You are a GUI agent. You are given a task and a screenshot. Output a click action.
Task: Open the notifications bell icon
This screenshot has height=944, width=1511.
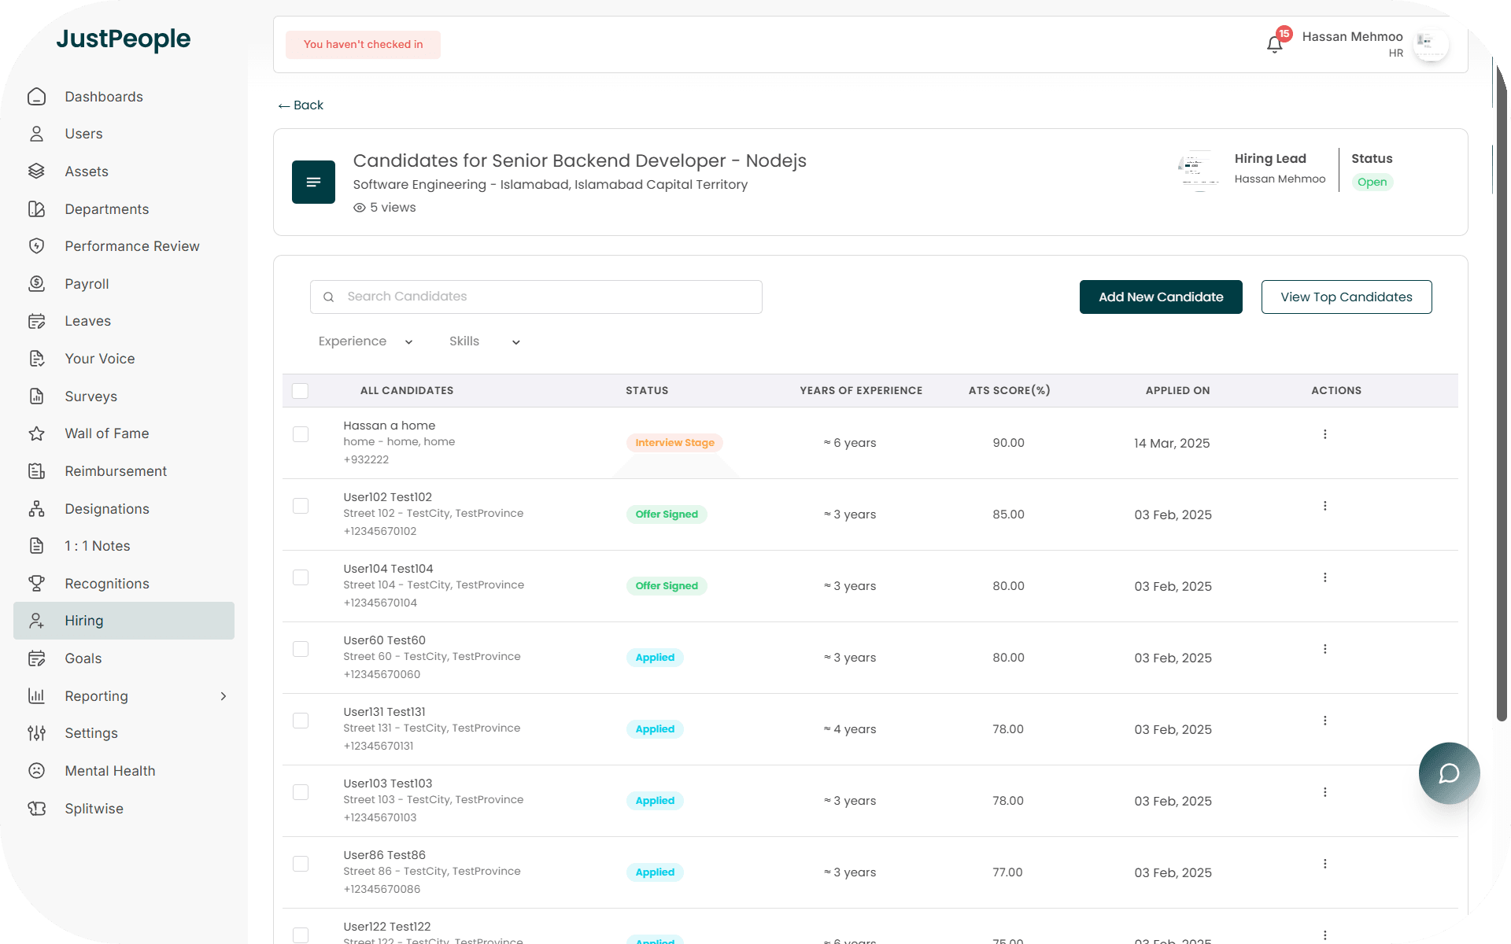[1274, 44]
